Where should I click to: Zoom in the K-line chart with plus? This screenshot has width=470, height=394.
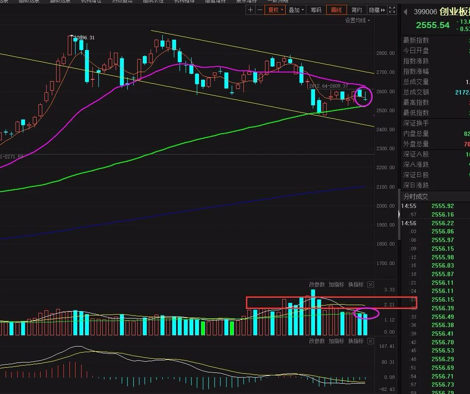click(251, 10)
